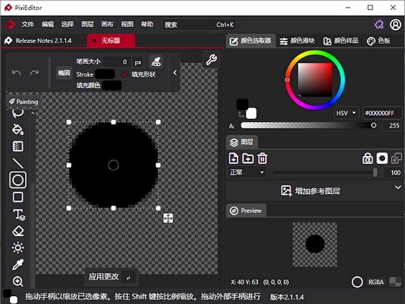Viewport: 405px width, 304px height.
Task: Click the alpha slider handle
Action: click(x=373, y=126)
